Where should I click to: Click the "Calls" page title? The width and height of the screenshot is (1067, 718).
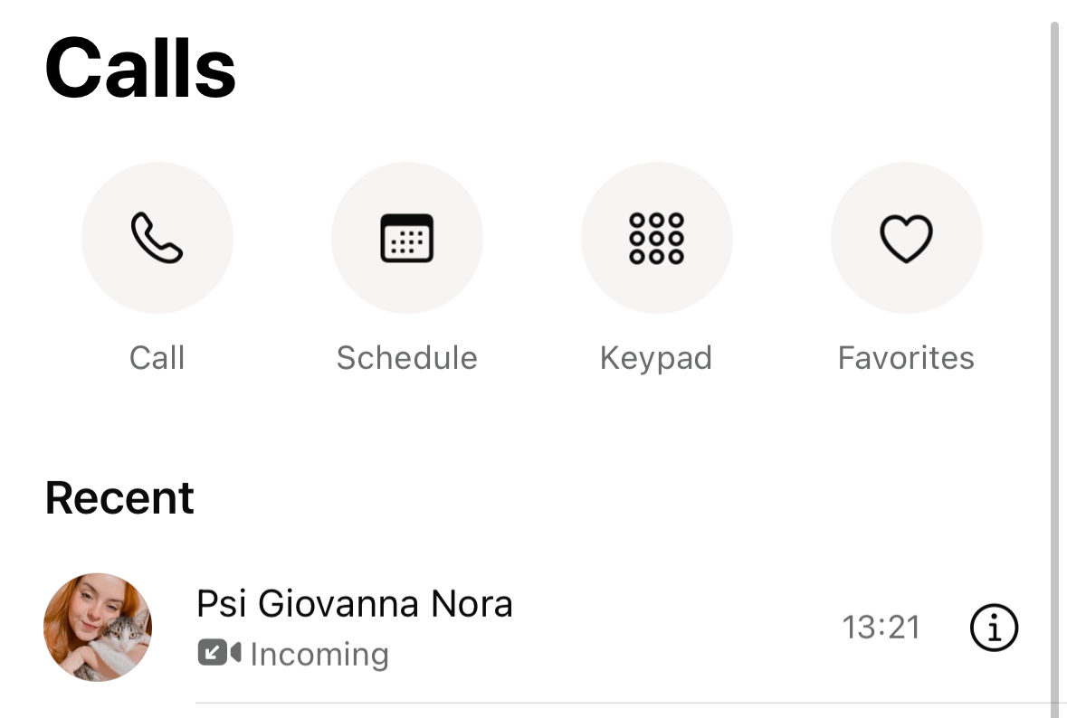click(x=140, y=69)
